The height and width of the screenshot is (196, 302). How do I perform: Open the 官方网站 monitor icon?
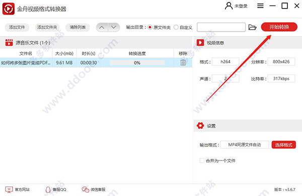click(x=9, y=189)
